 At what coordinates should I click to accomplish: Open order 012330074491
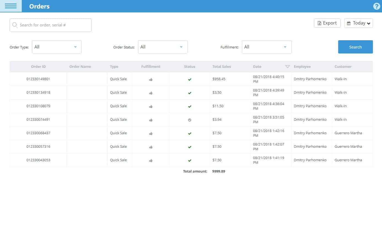(x=38, y=120)
